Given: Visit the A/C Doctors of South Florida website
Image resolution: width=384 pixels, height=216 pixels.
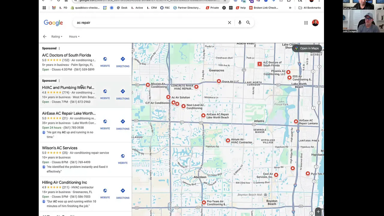Looking at the screenshot, I should pos(105,61).
